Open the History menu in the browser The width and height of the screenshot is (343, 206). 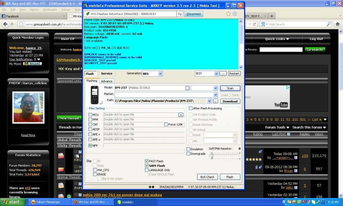(34, 10)
